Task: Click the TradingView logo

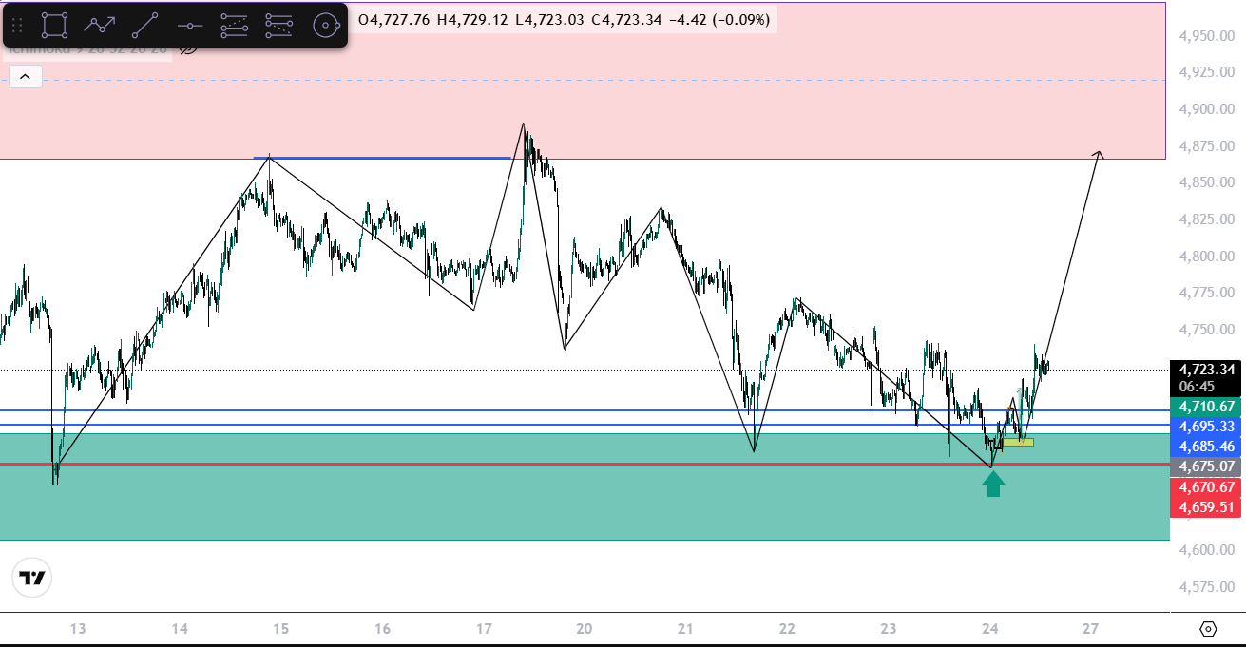Action: click(32, 577)
